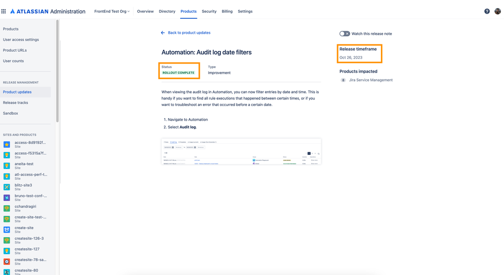Click the ROLLOUT COMPLETE status badge
The width and height of the screenshot is (504, 275).
179,73
